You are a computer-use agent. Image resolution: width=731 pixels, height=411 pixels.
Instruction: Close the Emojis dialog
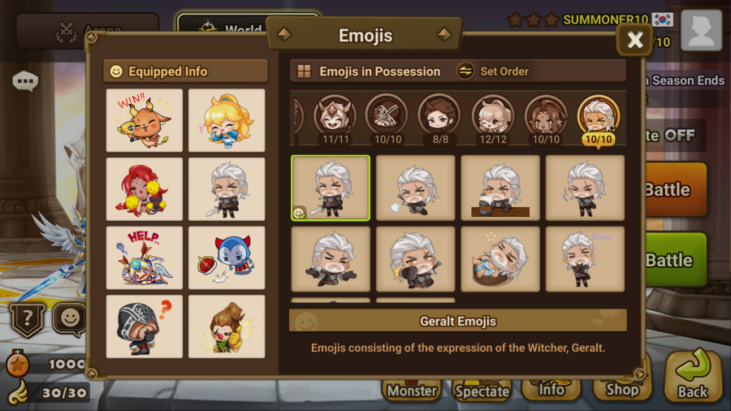tap(634, 40)
